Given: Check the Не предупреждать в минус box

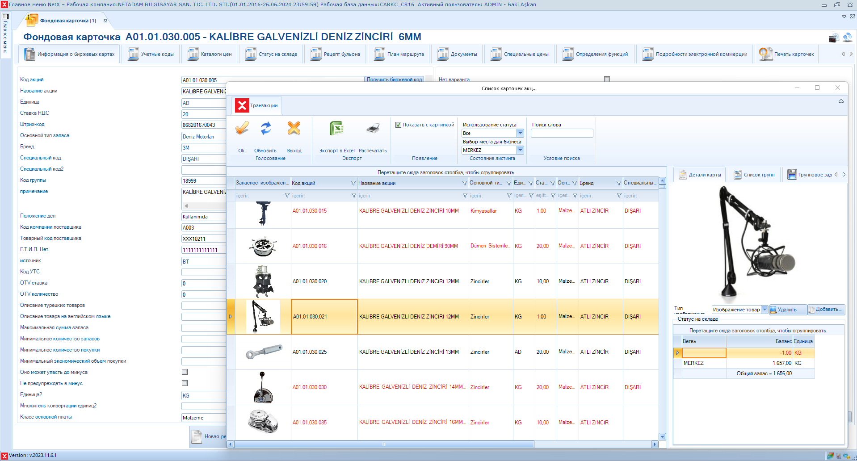Looking at the screenshot, I should 185,383.
